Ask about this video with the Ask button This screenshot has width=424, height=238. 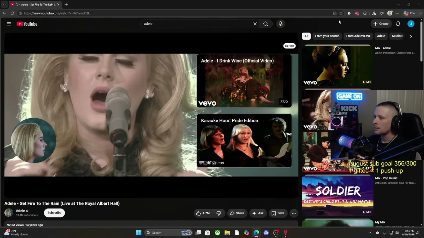[258, 213]
